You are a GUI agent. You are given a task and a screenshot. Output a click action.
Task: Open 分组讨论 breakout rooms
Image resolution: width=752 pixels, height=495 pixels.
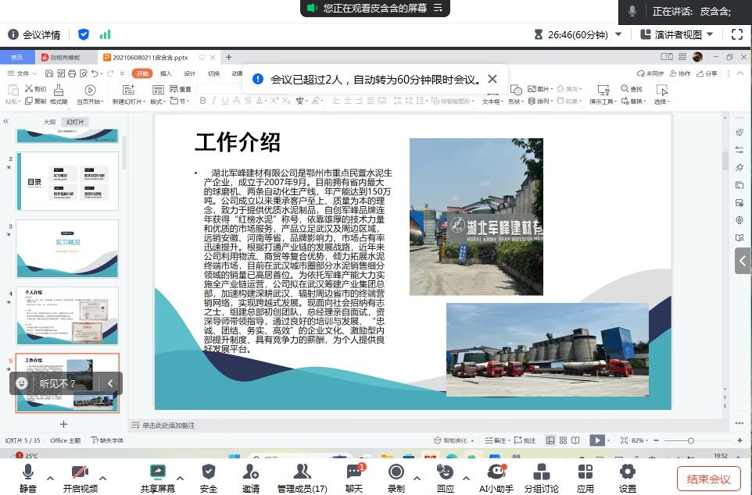click(542, 478)
